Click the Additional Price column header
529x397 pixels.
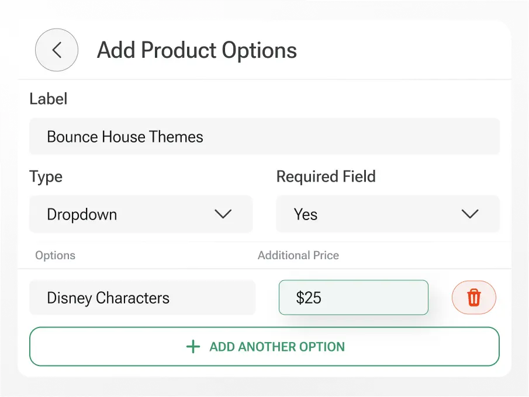(x=298, y=255)
